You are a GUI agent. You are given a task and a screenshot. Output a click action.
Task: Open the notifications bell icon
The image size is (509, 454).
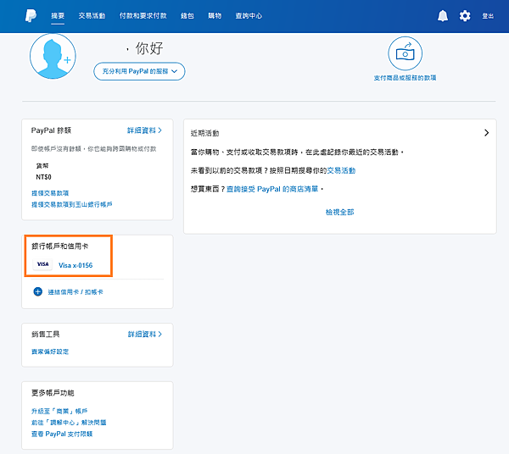[443, 15]
